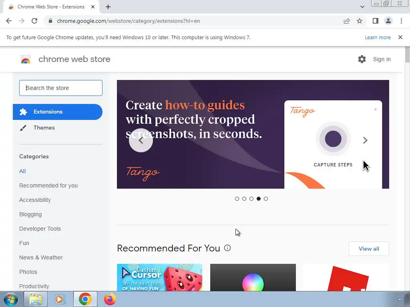Viewport: 410px width, 307px height.
Task: Reload the Chrome Web Store page
Action: coord(34,21)
